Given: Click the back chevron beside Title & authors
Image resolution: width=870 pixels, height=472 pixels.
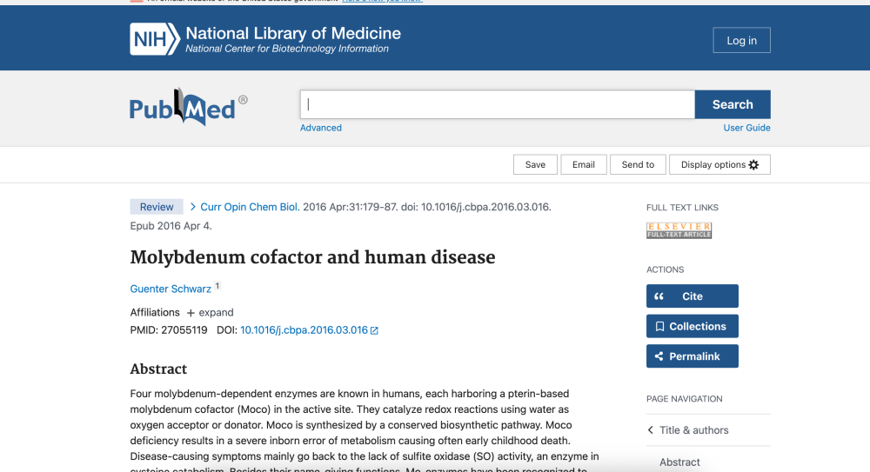Looking at the screenshot, I should click(x=650, y=430).
